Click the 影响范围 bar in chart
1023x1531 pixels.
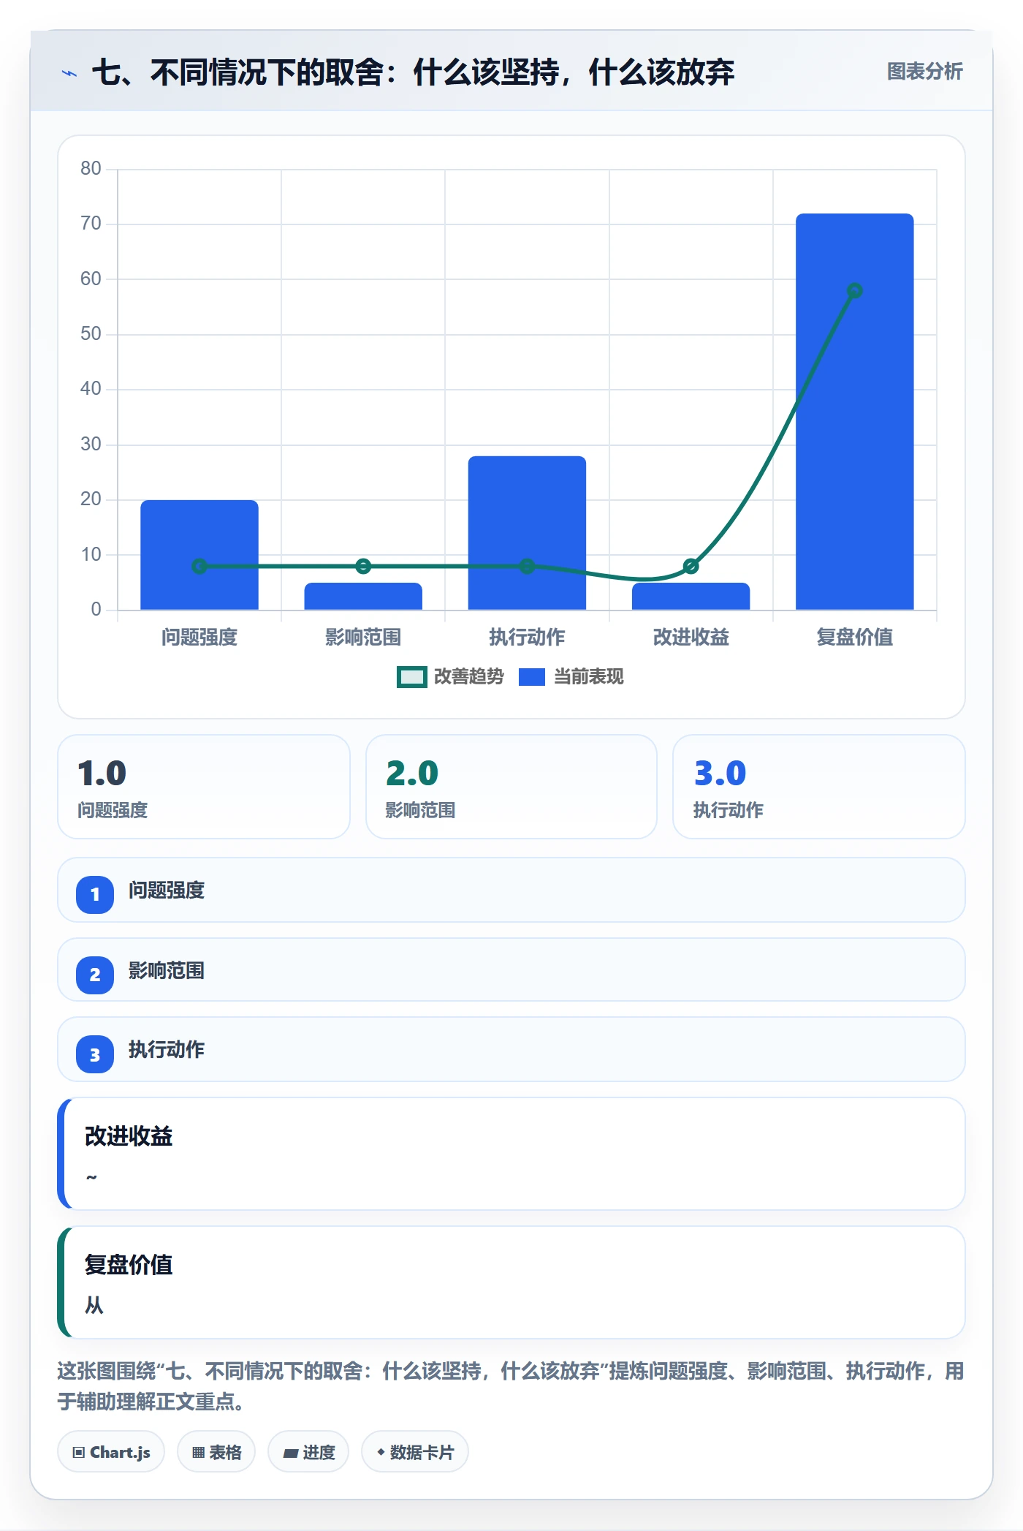tap(363, 597)
